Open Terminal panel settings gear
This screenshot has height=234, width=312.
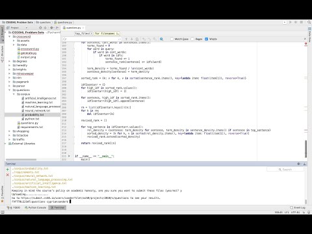click(x=299, y=164)
